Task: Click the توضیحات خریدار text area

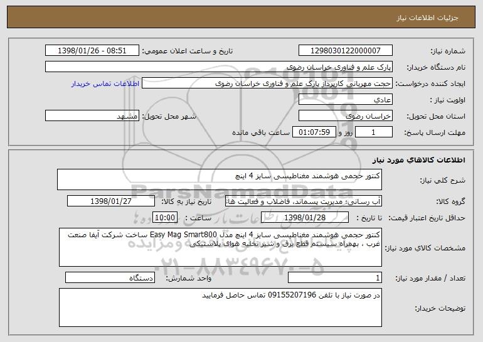Action: pyautogui.click(x=220, y=307)
